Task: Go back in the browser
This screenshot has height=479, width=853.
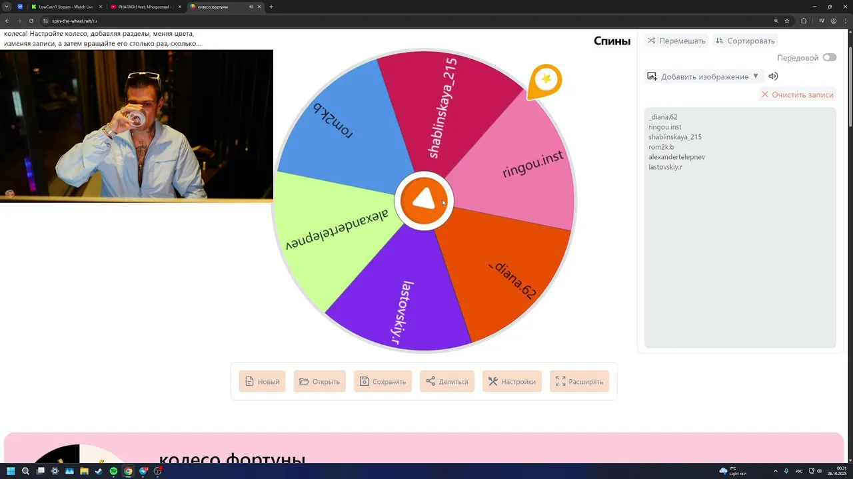Action: (7, 21)
